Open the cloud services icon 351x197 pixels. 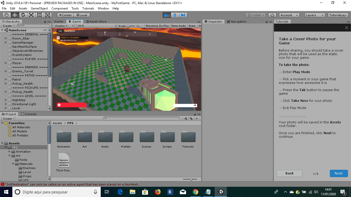(x=272, y=15)
